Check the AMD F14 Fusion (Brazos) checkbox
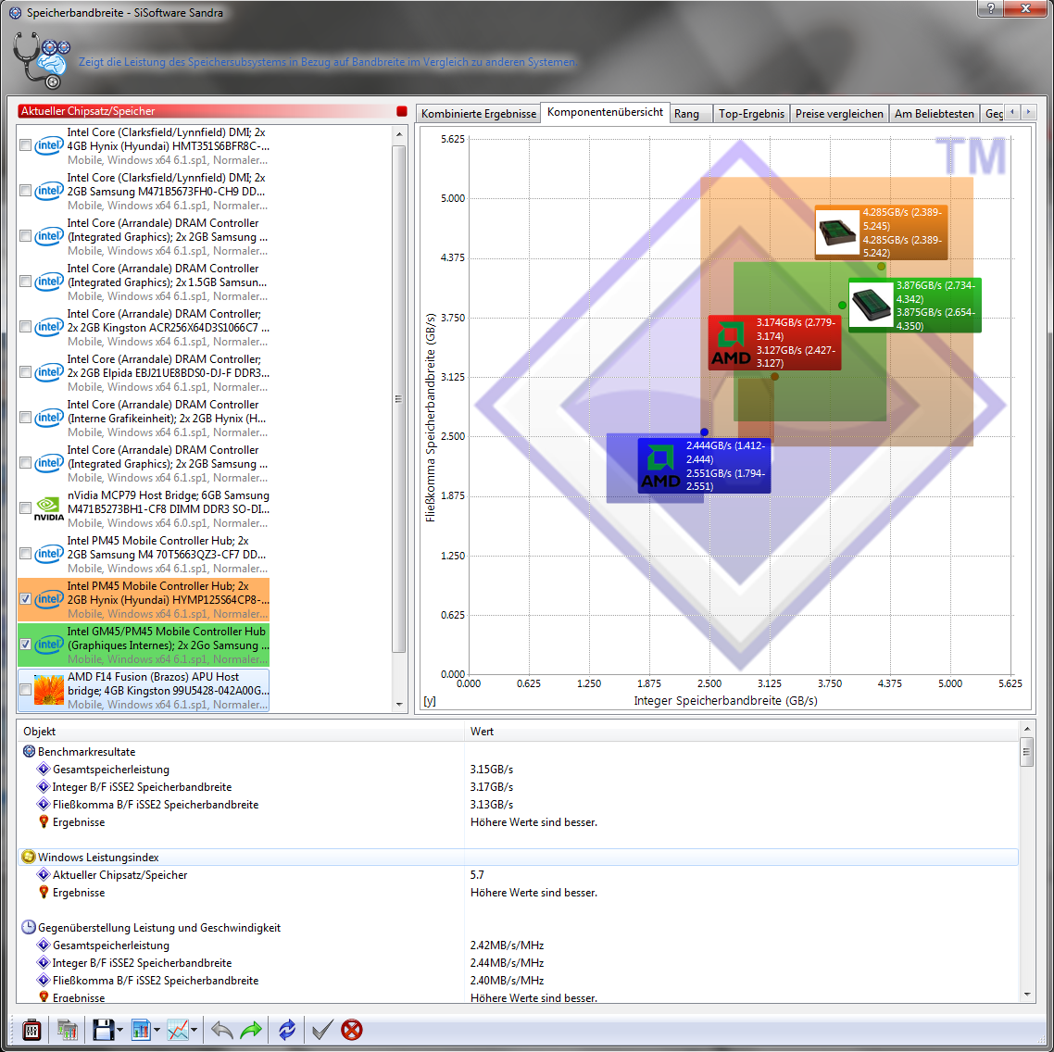Viewport: 1054px width, 1052px height. tap(26, 690)
